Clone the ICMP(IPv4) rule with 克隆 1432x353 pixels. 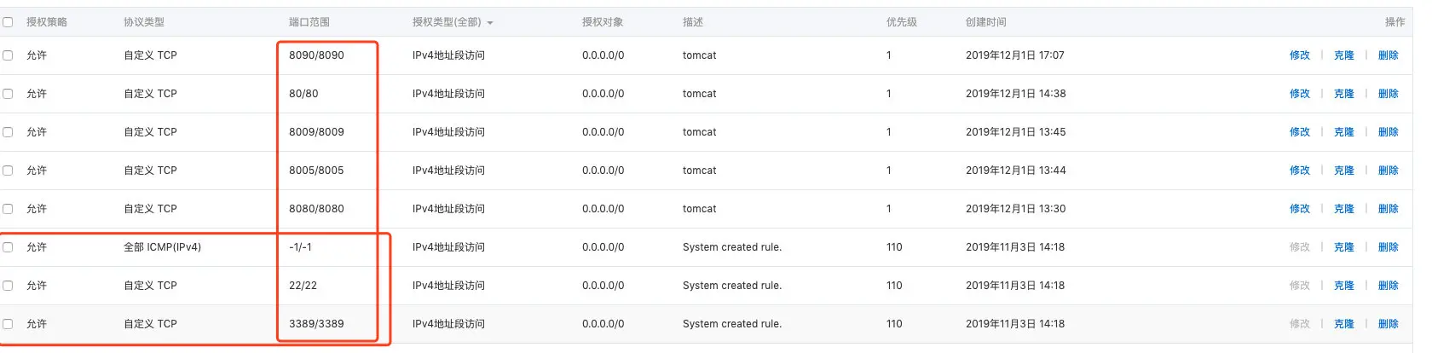tap(1343, 247)
